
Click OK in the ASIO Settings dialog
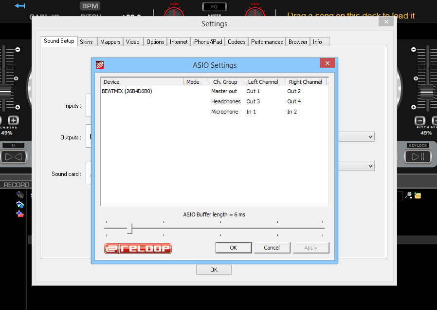click(234, 248)
